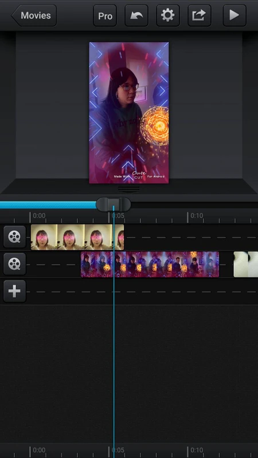Select the neon effect clip on second track
Image resolution: width=258 pixels, height=458 pixels.
[x=150, y=264]
